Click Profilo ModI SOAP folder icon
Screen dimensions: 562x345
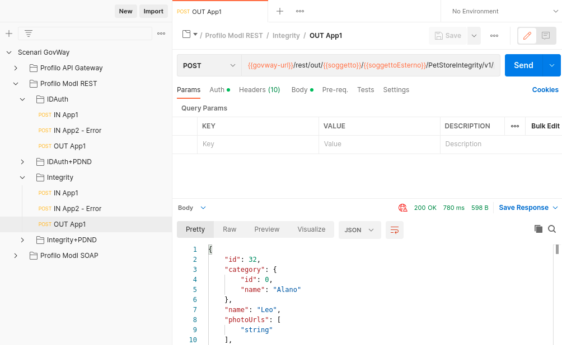click(x=34, y=256)
